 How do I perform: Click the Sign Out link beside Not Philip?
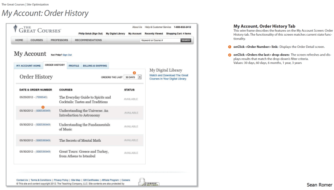67,55
